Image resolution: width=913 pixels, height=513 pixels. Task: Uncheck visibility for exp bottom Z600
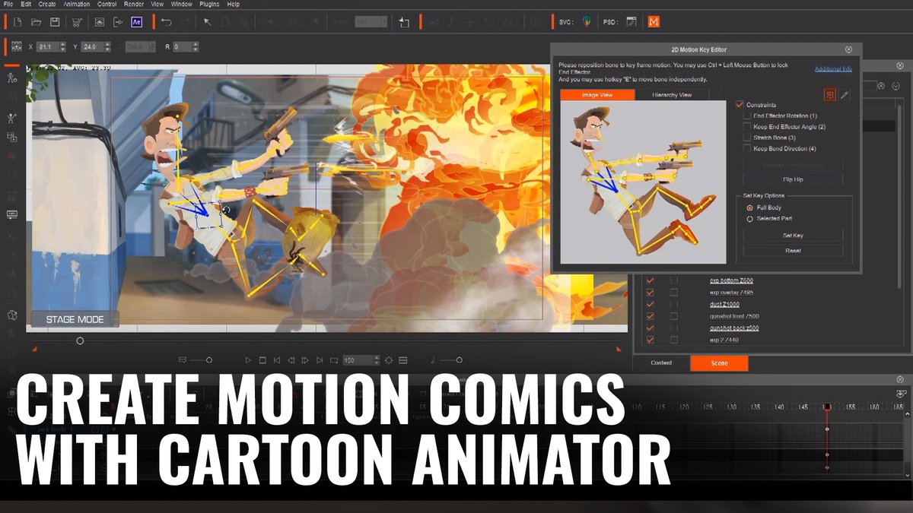650,281
